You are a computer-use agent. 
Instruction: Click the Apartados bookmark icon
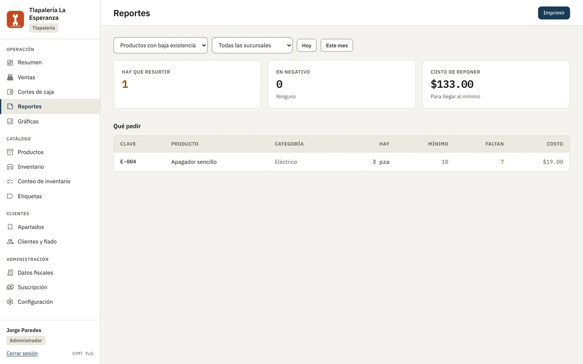[x=10, y=227]
